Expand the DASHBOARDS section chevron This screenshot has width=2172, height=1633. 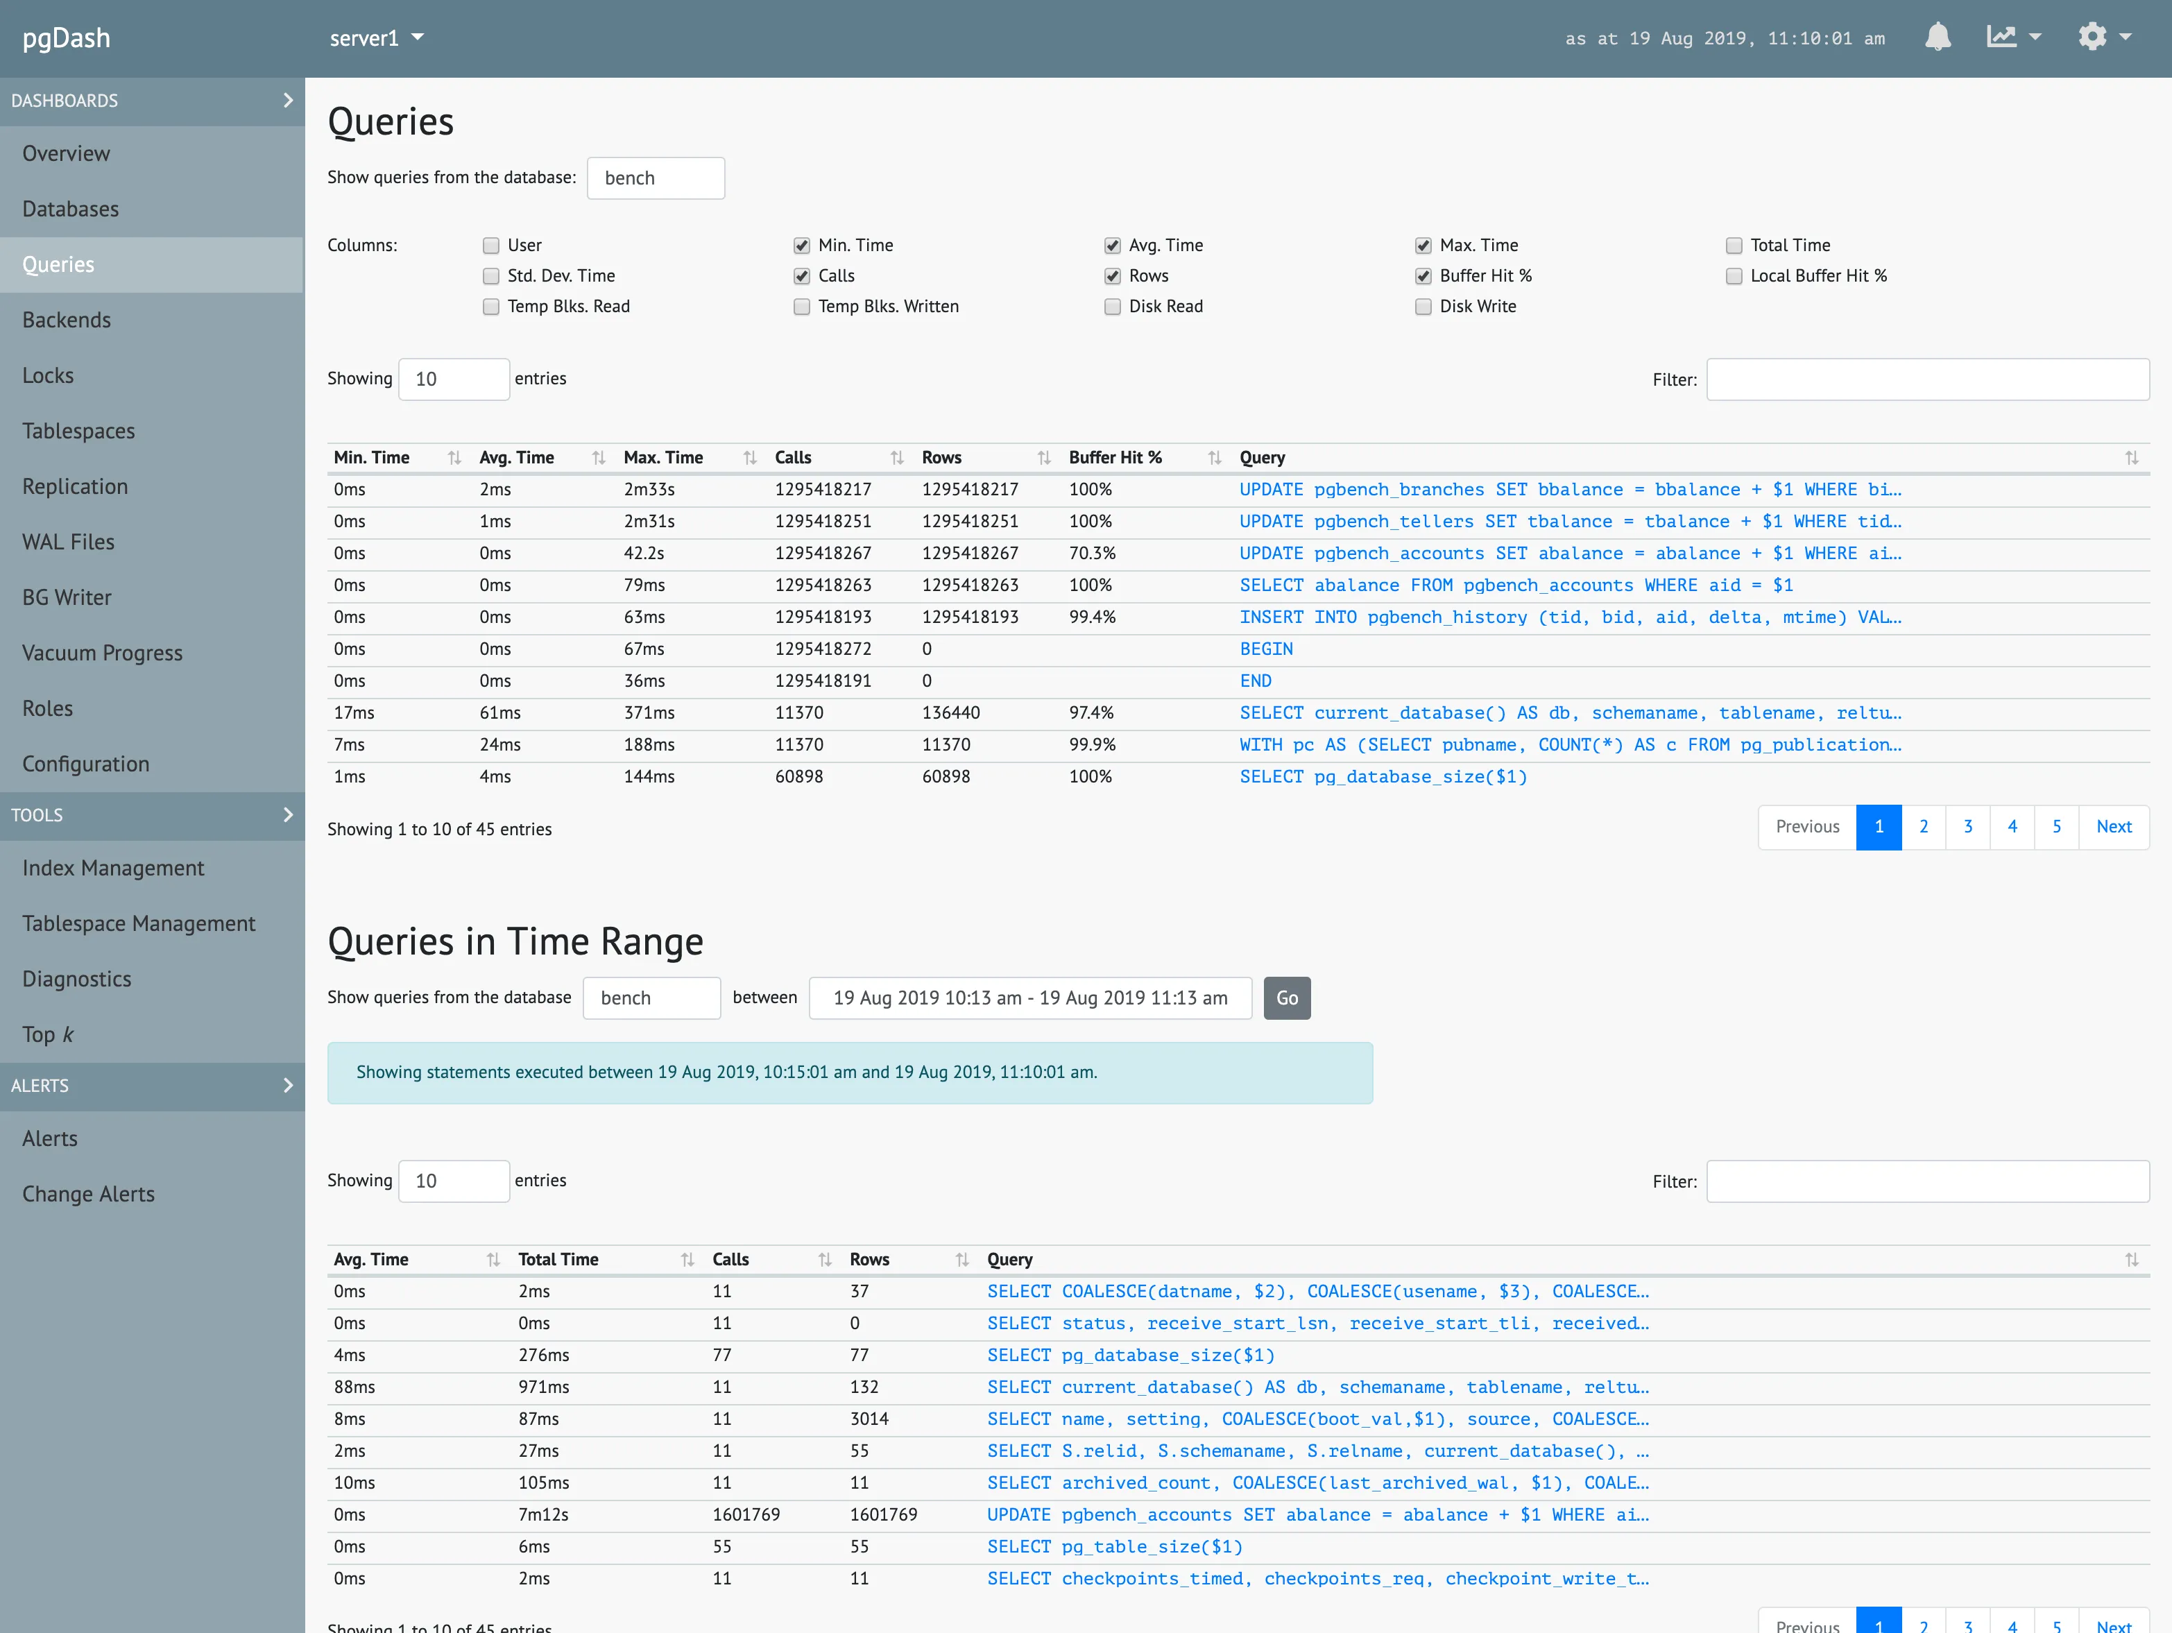coord(288,99)
